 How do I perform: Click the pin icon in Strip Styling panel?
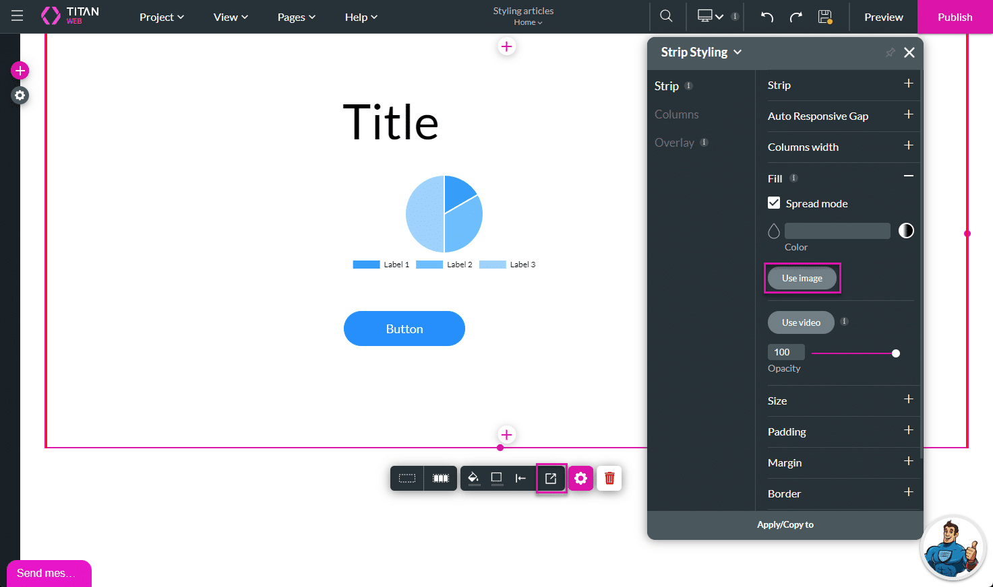click(890, 53)
